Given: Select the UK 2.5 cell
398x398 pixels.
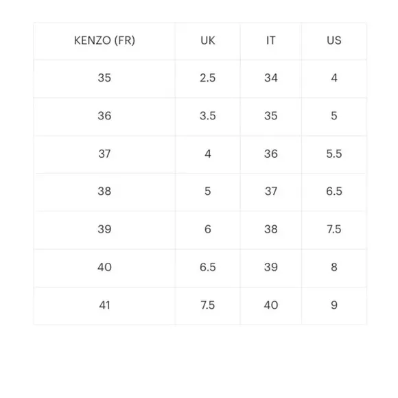Looking at the screenshot, I should 208,78.
